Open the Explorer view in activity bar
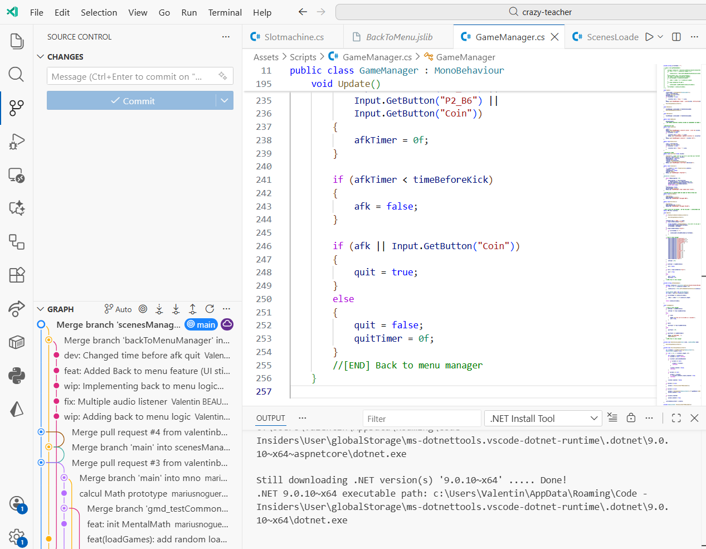Viewport: 706px width, 549px height. (x=17, y=41)
